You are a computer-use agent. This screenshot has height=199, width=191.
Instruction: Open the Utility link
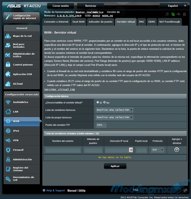coord(82,190)
